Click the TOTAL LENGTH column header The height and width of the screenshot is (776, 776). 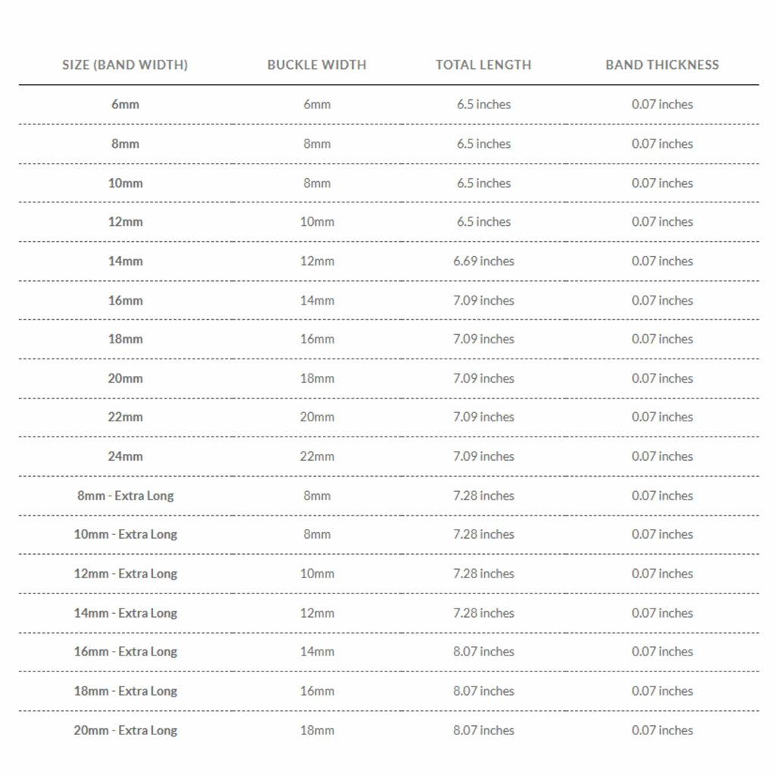(x=483, y=65)
